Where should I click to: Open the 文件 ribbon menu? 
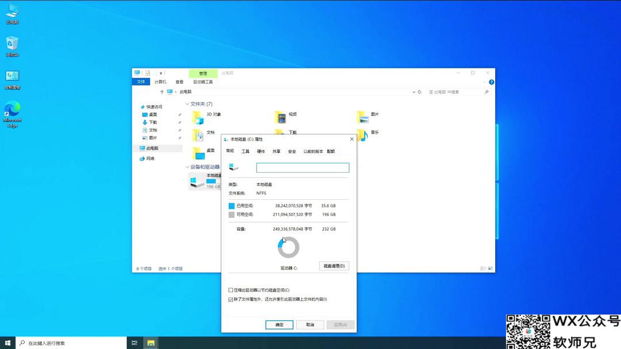[x=141, y=82]
